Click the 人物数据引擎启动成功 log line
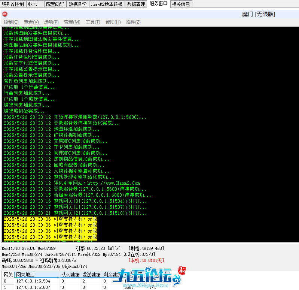299x290 pixels. pos(56,171)
